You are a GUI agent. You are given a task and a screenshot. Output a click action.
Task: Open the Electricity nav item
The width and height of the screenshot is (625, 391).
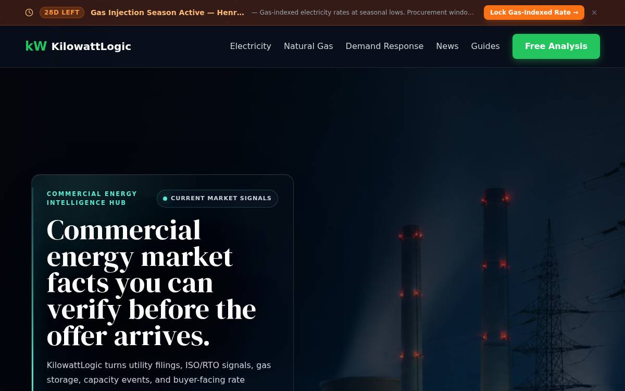click(251, 46)
